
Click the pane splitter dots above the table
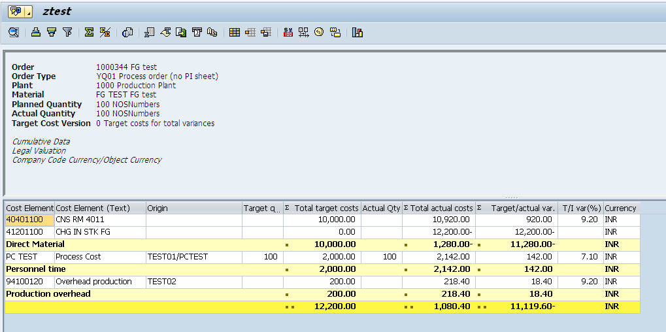[x=511, y=197]
